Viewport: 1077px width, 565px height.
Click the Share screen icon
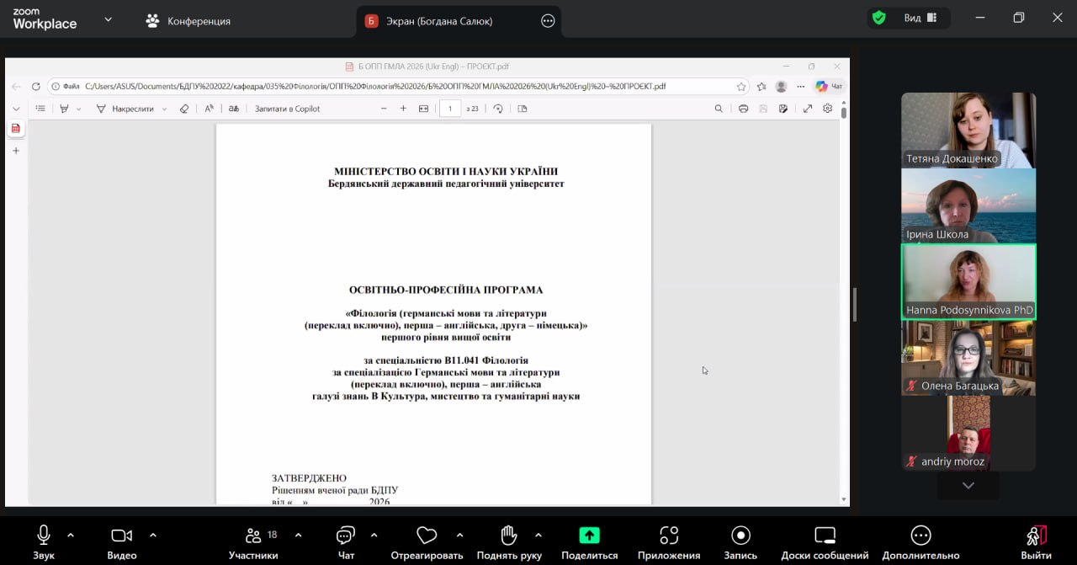pyautogui.click(x=589, y=536)
